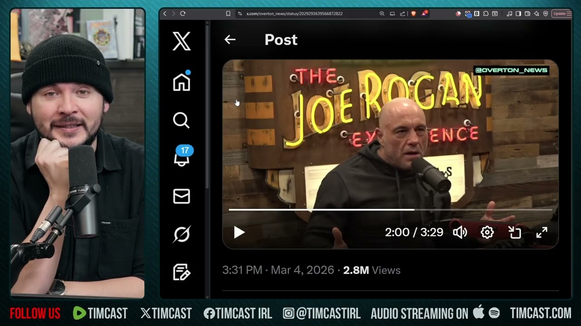The image size is (581, 326).
Task: Click the browser Update button
Action: pyautogui.click(x=561, y=14)
